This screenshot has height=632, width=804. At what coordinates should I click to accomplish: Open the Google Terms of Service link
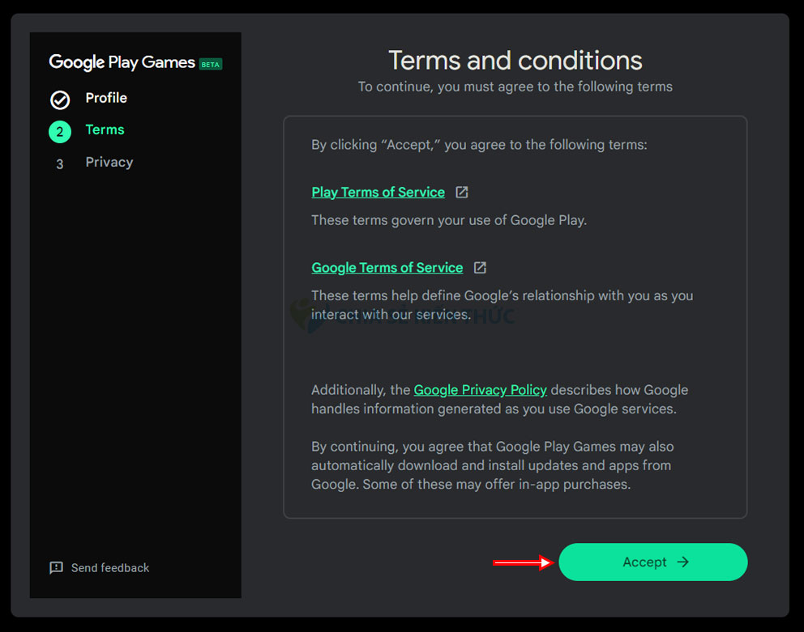pos(387,267)
